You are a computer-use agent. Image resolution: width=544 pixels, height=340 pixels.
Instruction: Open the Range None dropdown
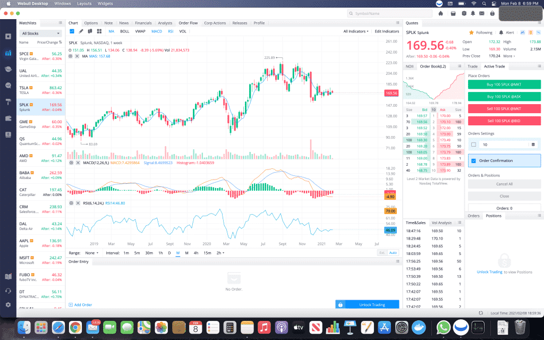[x=92, y=253]
